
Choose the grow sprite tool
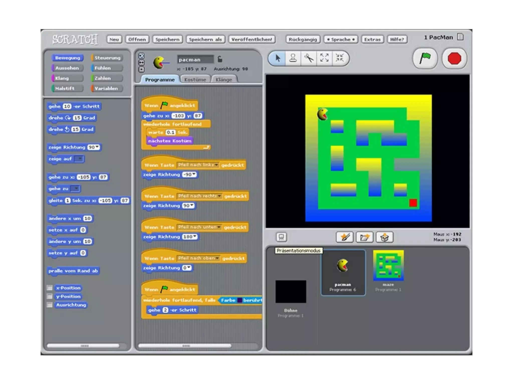click(x=324, y=58)
